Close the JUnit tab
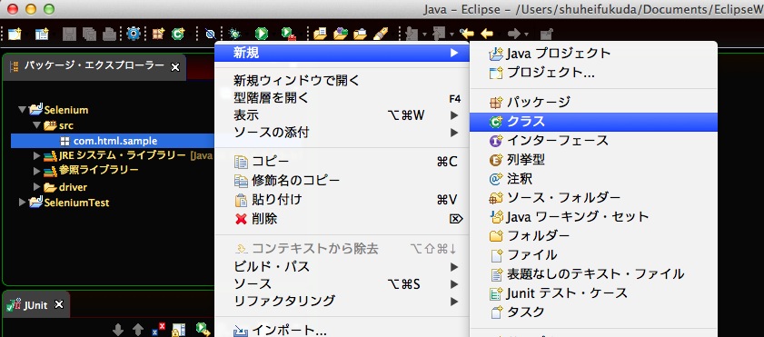 (59, 305)
